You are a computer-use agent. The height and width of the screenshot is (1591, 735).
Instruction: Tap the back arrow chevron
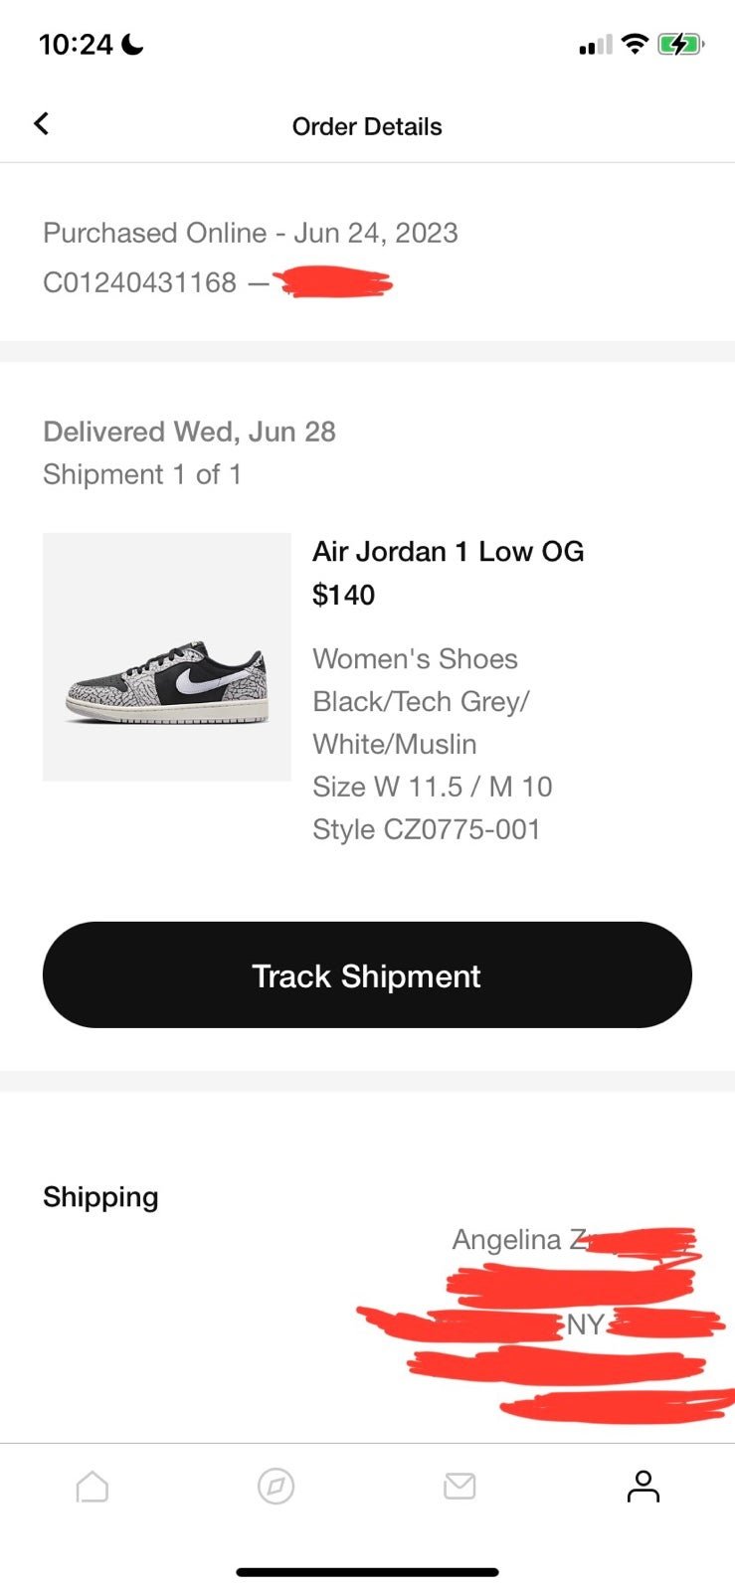(x=41, y=124)
